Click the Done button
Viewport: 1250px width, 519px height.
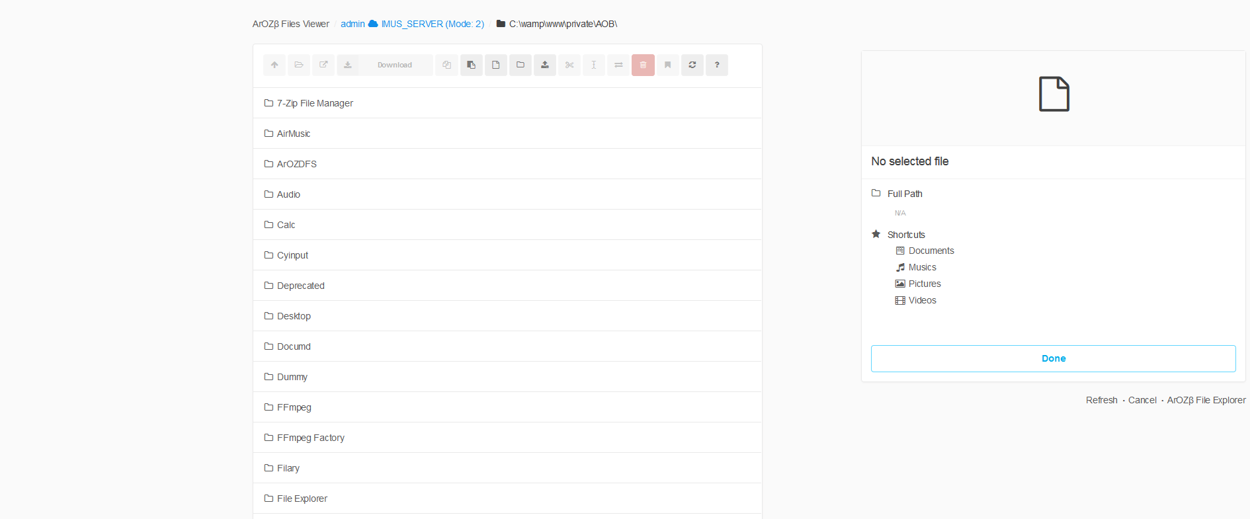[x=1053, y=358]
